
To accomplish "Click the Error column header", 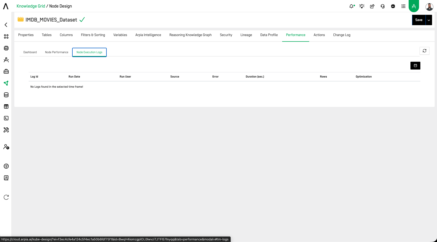I will (215, 77).
